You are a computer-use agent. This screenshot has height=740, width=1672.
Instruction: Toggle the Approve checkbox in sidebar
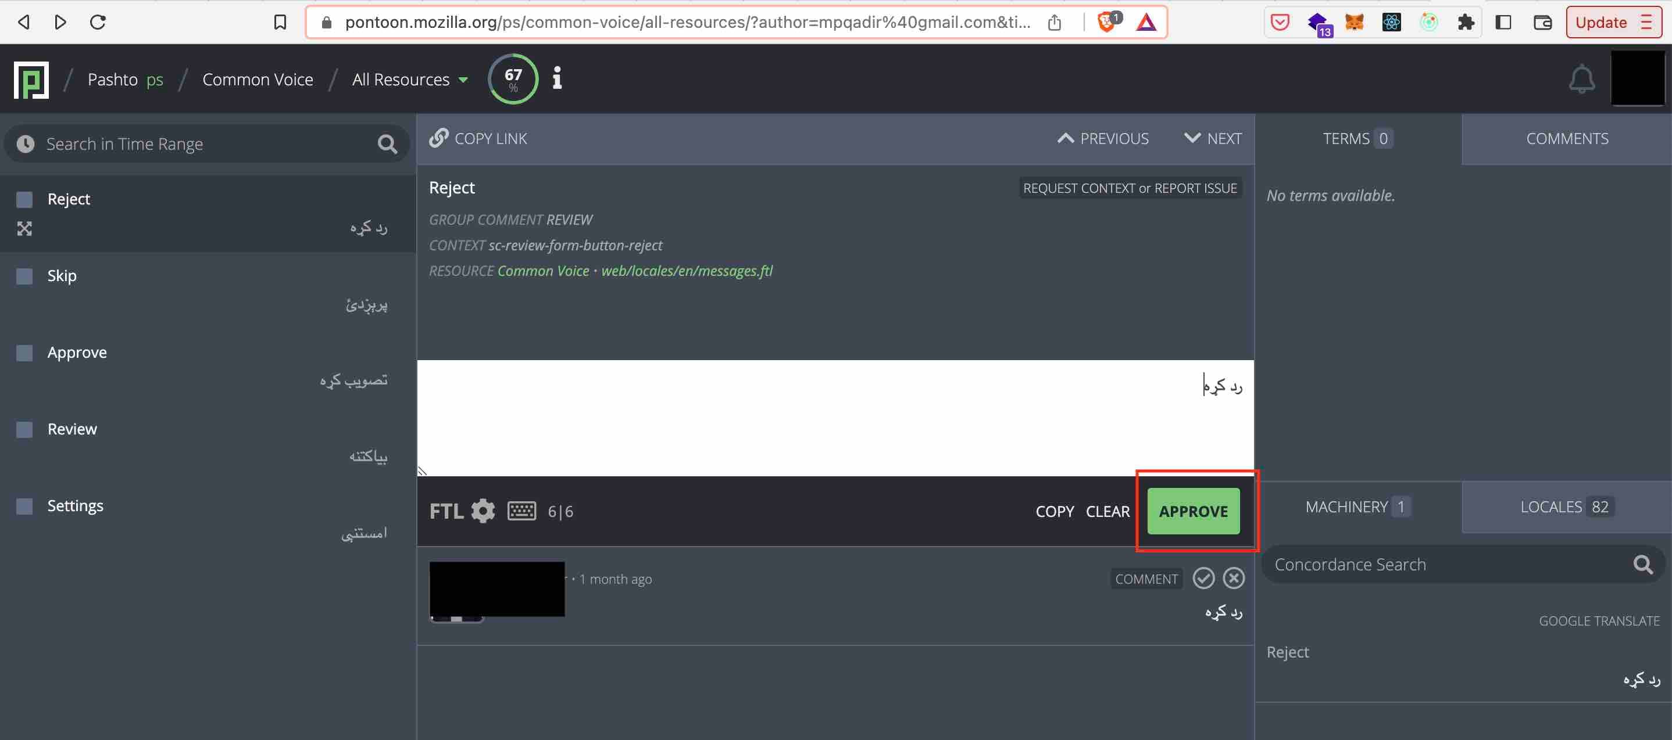[x=23, y=351]
